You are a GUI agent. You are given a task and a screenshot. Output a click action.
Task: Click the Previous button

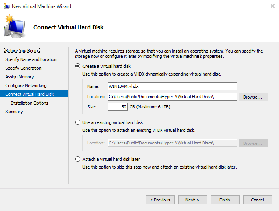(x=160, y=200)
